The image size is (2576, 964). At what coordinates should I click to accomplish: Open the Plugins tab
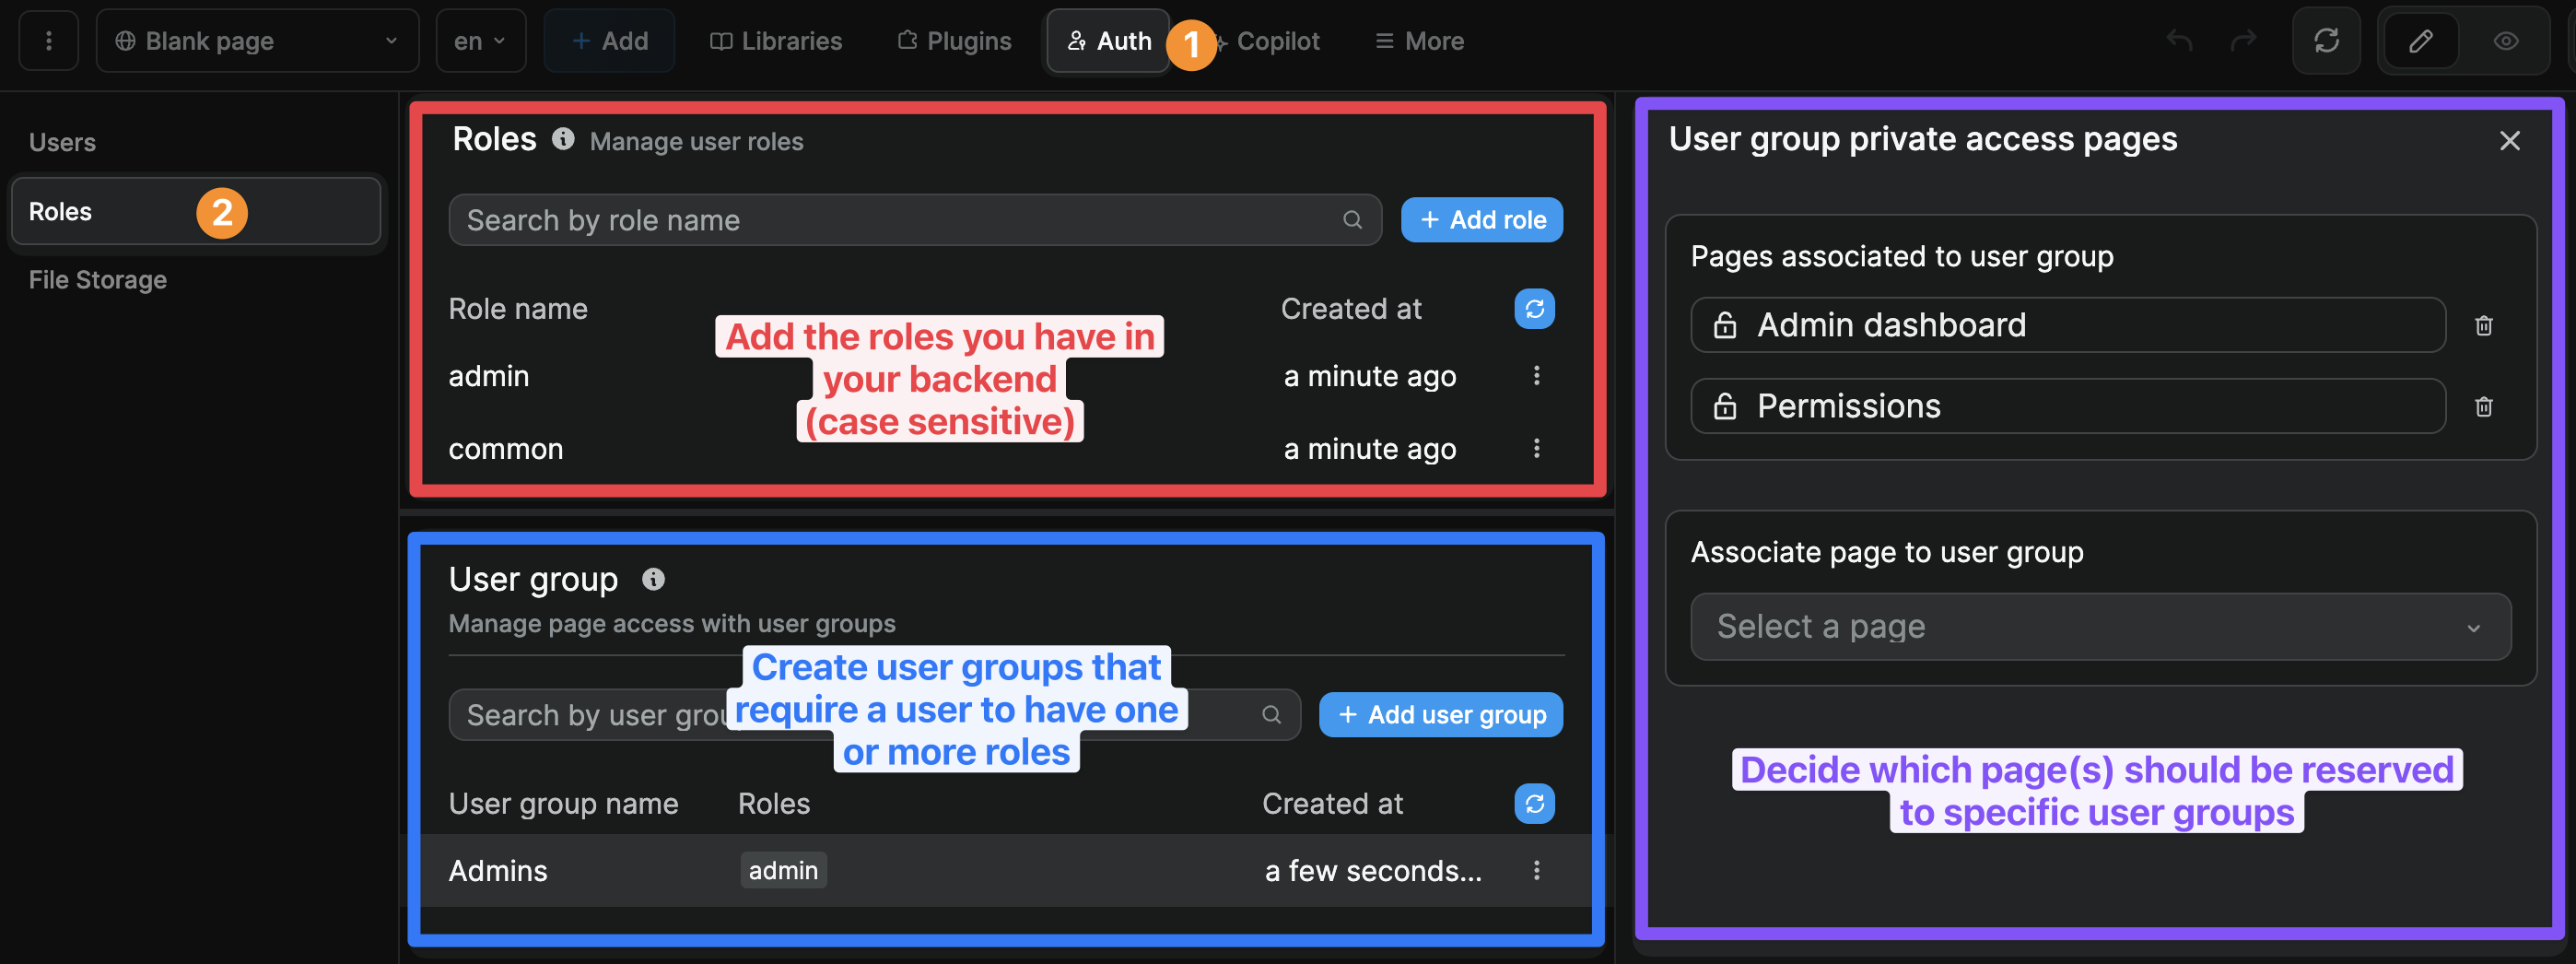click(954, 41)
